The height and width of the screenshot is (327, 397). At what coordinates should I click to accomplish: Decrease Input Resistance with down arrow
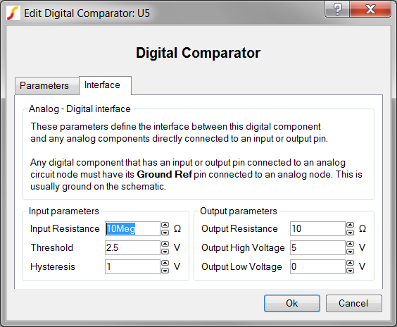pyautogui.click(x=165, y=232)
